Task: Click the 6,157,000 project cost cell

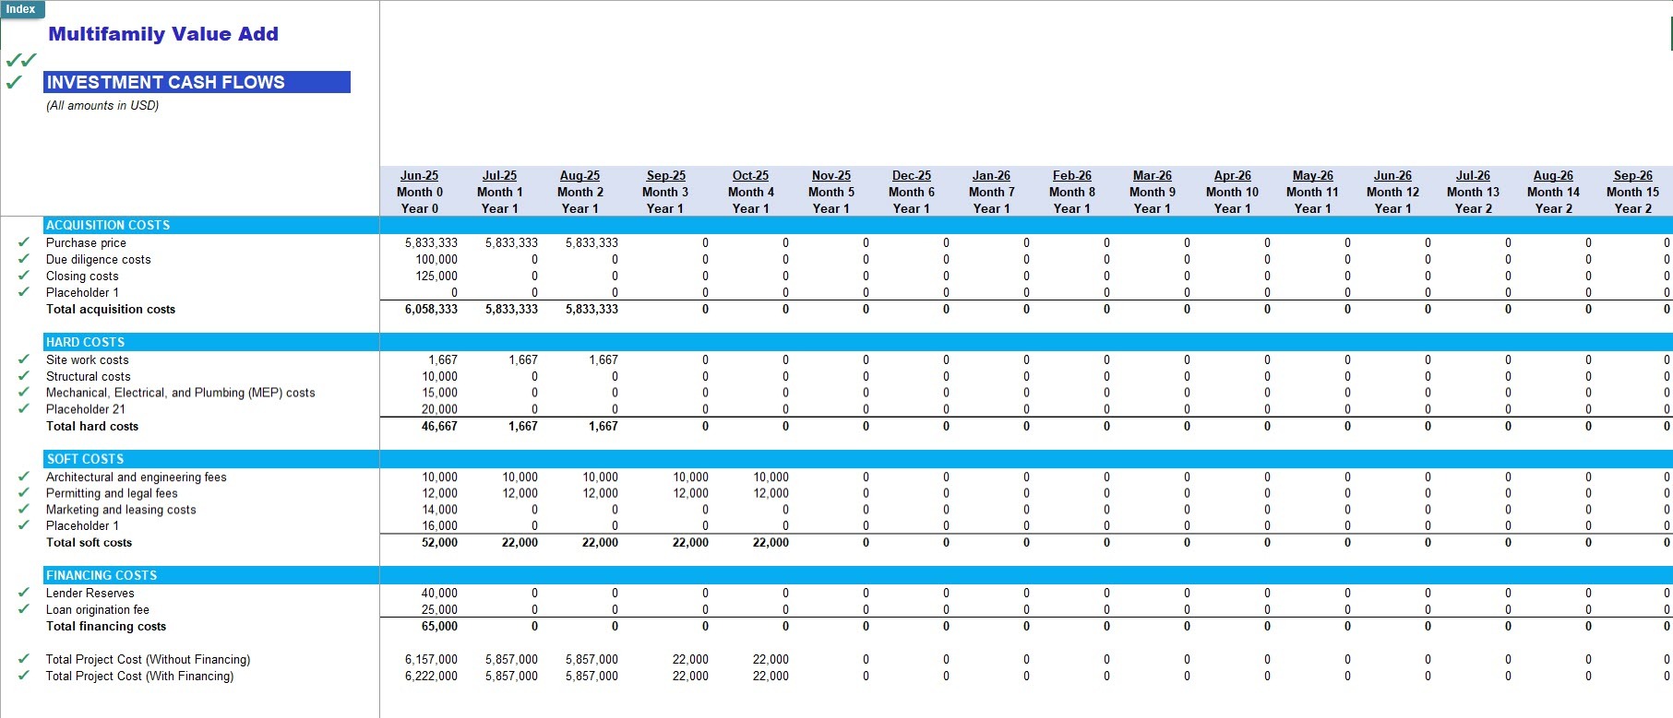Action: pyautogui.click(x=431, y=659)
